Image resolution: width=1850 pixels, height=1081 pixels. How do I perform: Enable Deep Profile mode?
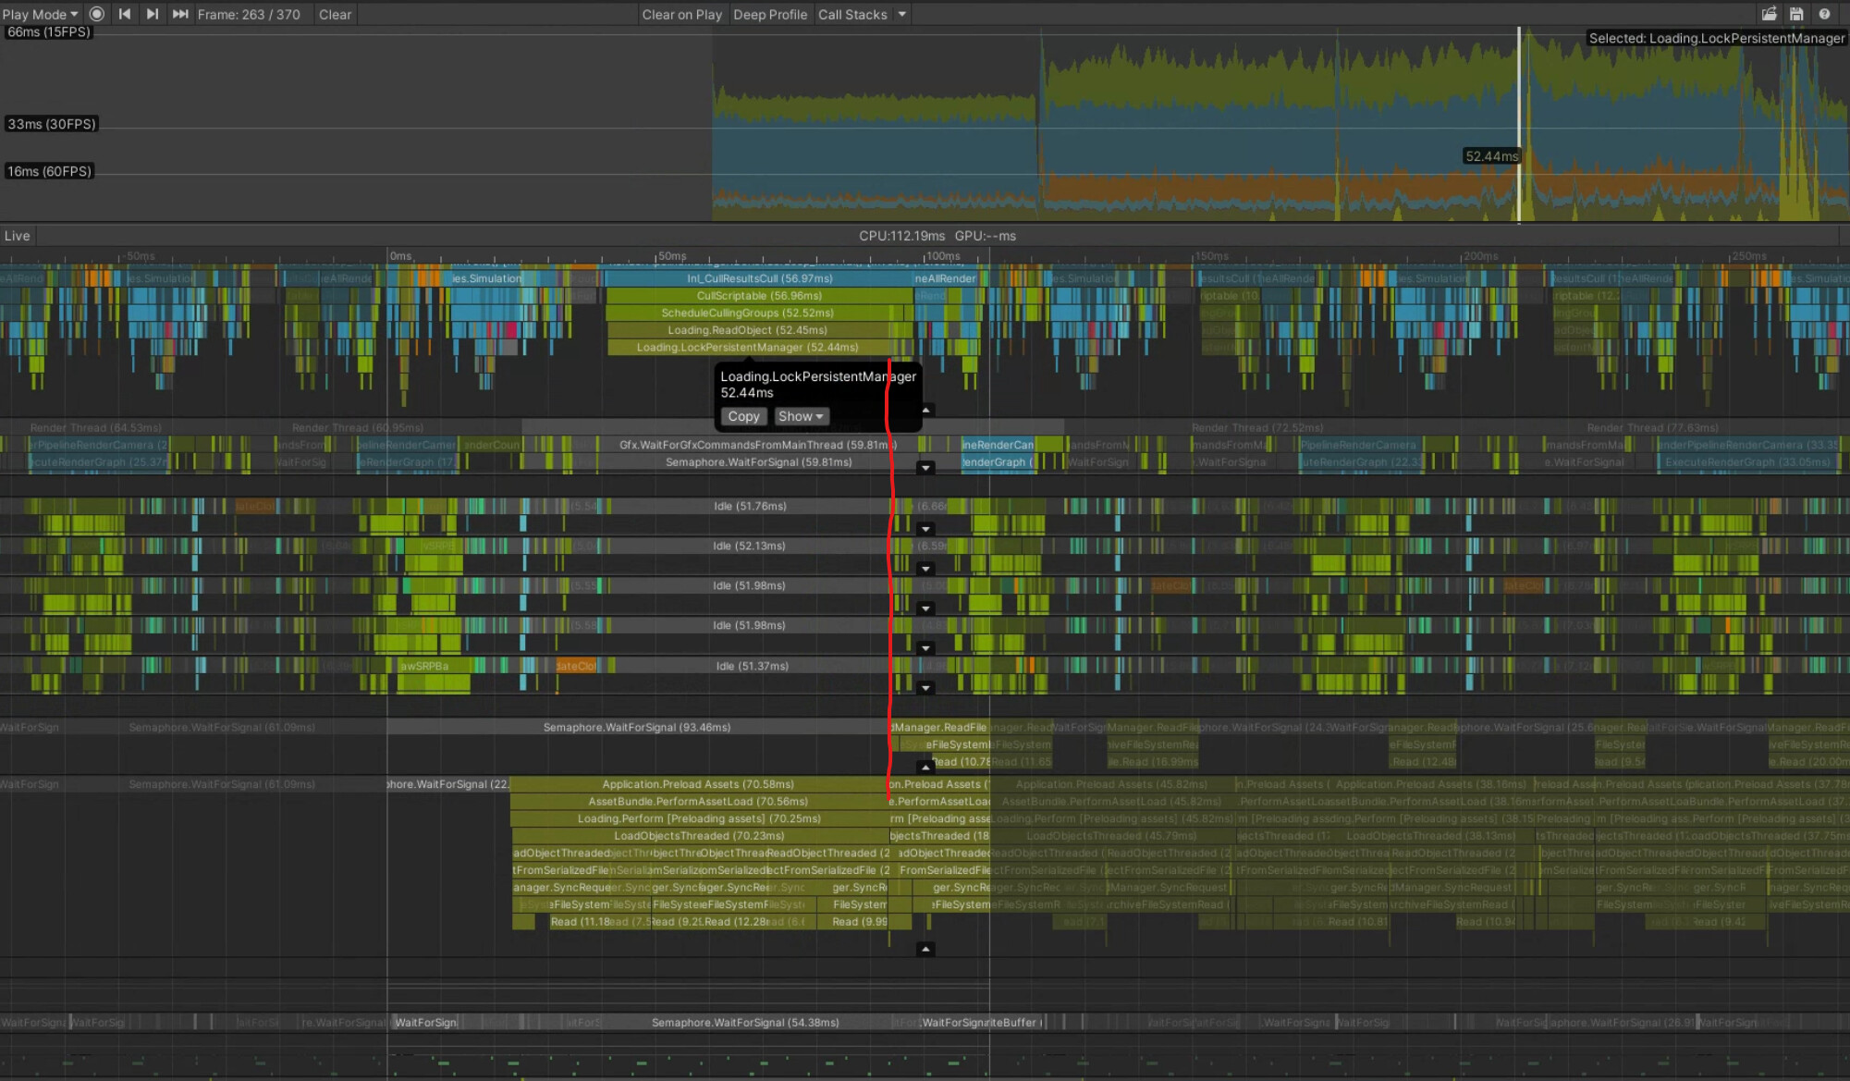coord(770,14)
